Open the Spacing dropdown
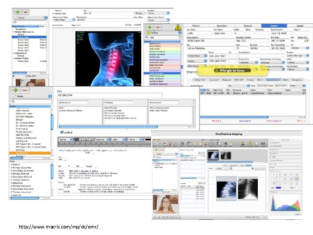 pyautogui.click(x=102, y=140)
